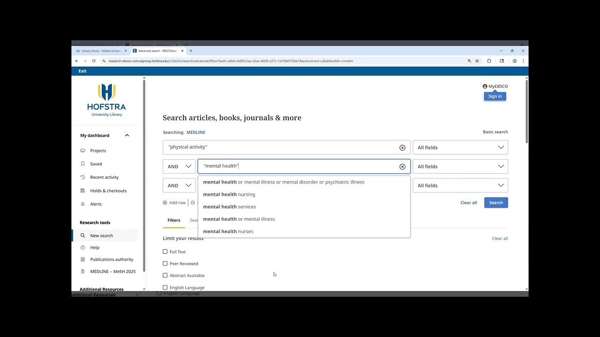Switch to Basic search
Image resolution: width=600 pixels, height=337 pixels.
coord(495,132)
